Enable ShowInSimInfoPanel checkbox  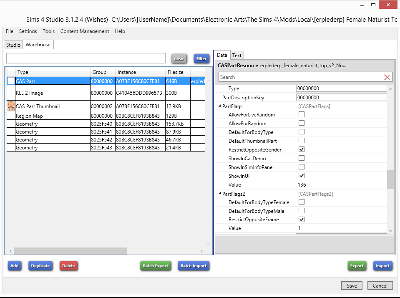tap(302, 167)
